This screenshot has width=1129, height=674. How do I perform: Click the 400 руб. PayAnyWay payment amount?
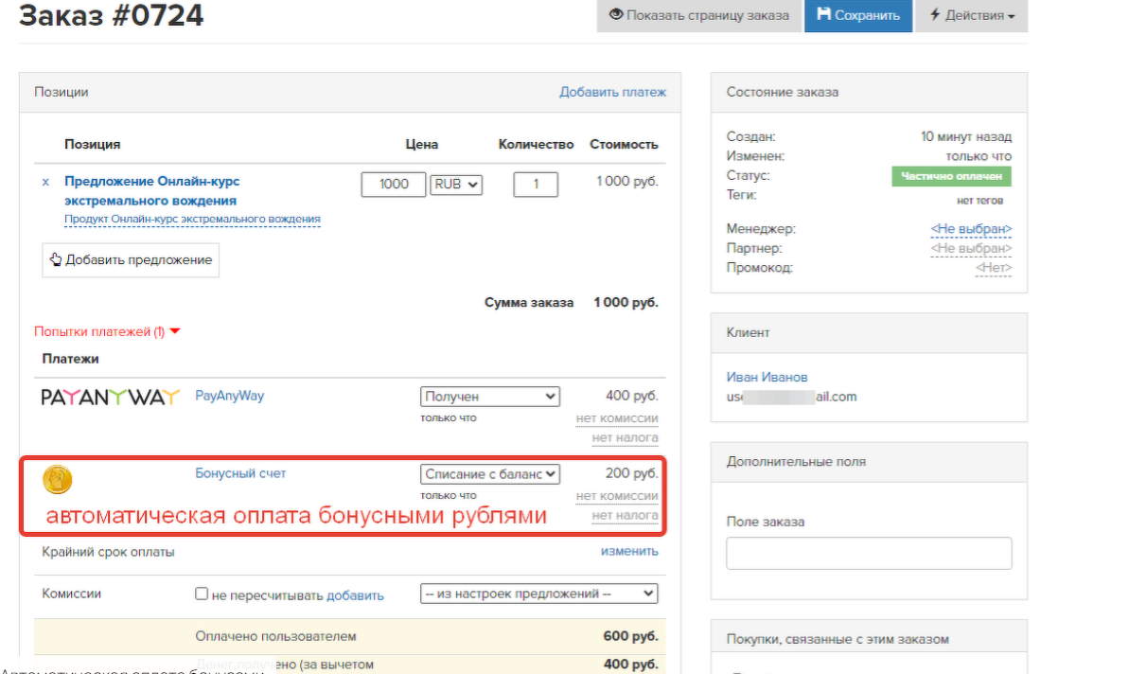pyautogui.click(x=631, y=396)
